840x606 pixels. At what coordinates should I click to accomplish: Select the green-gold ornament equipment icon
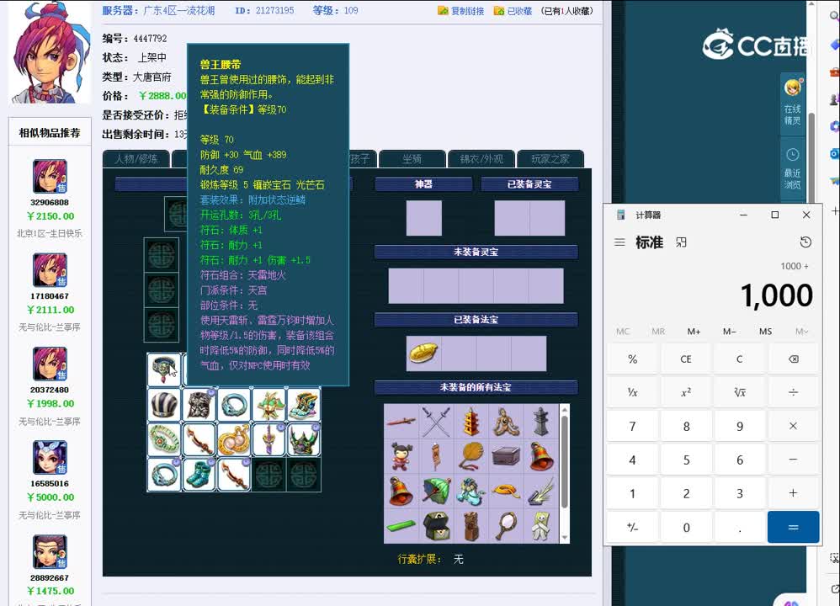click(268, 404)
